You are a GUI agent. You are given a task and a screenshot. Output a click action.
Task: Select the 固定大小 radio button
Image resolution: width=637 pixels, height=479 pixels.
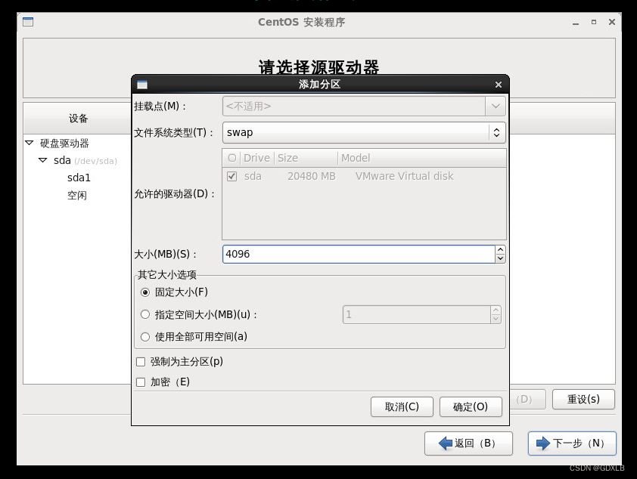(145, 292)
